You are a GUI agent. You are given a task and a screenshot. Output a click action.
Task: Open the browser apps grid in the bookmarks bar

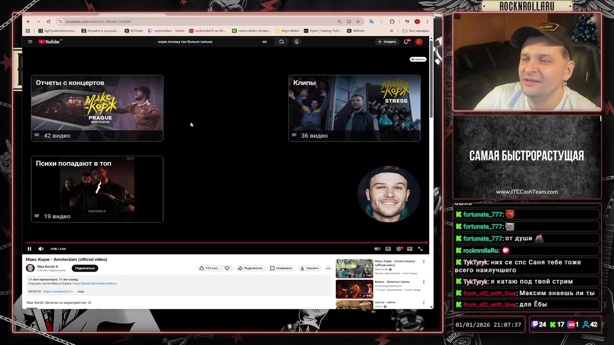coord(28,31)
